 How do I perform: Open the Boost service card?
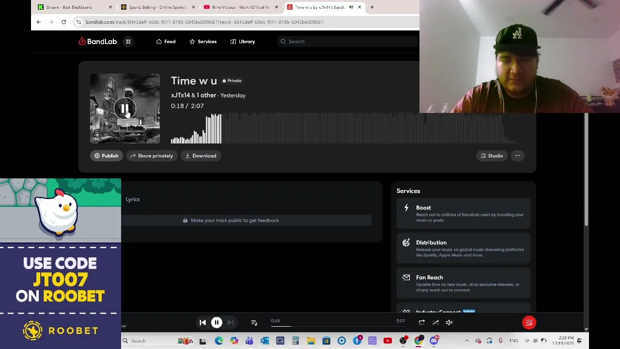coord(464,213)
